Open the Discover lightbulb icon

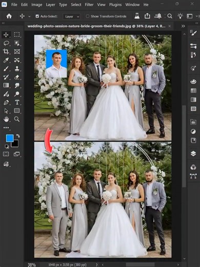pyautogui.click(x=180, y=16)
